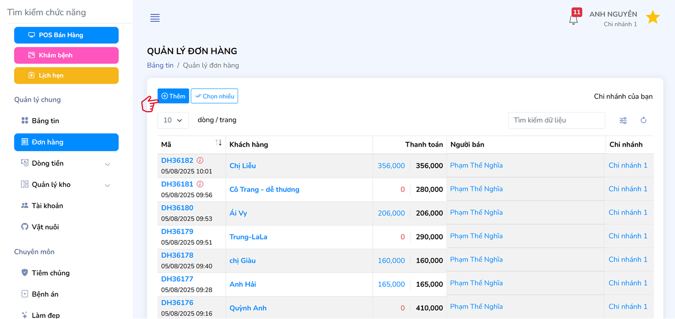The image size is (675, 319).
Task: Click the refresh table icon
Action: click(x=643, y=120)
